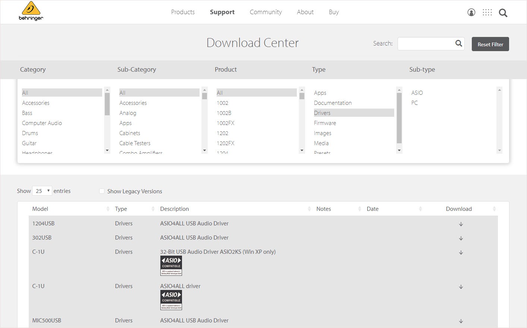
Task: Download the C-1U 32-Bit ASIO2KS driver
Action: point(461,252)
